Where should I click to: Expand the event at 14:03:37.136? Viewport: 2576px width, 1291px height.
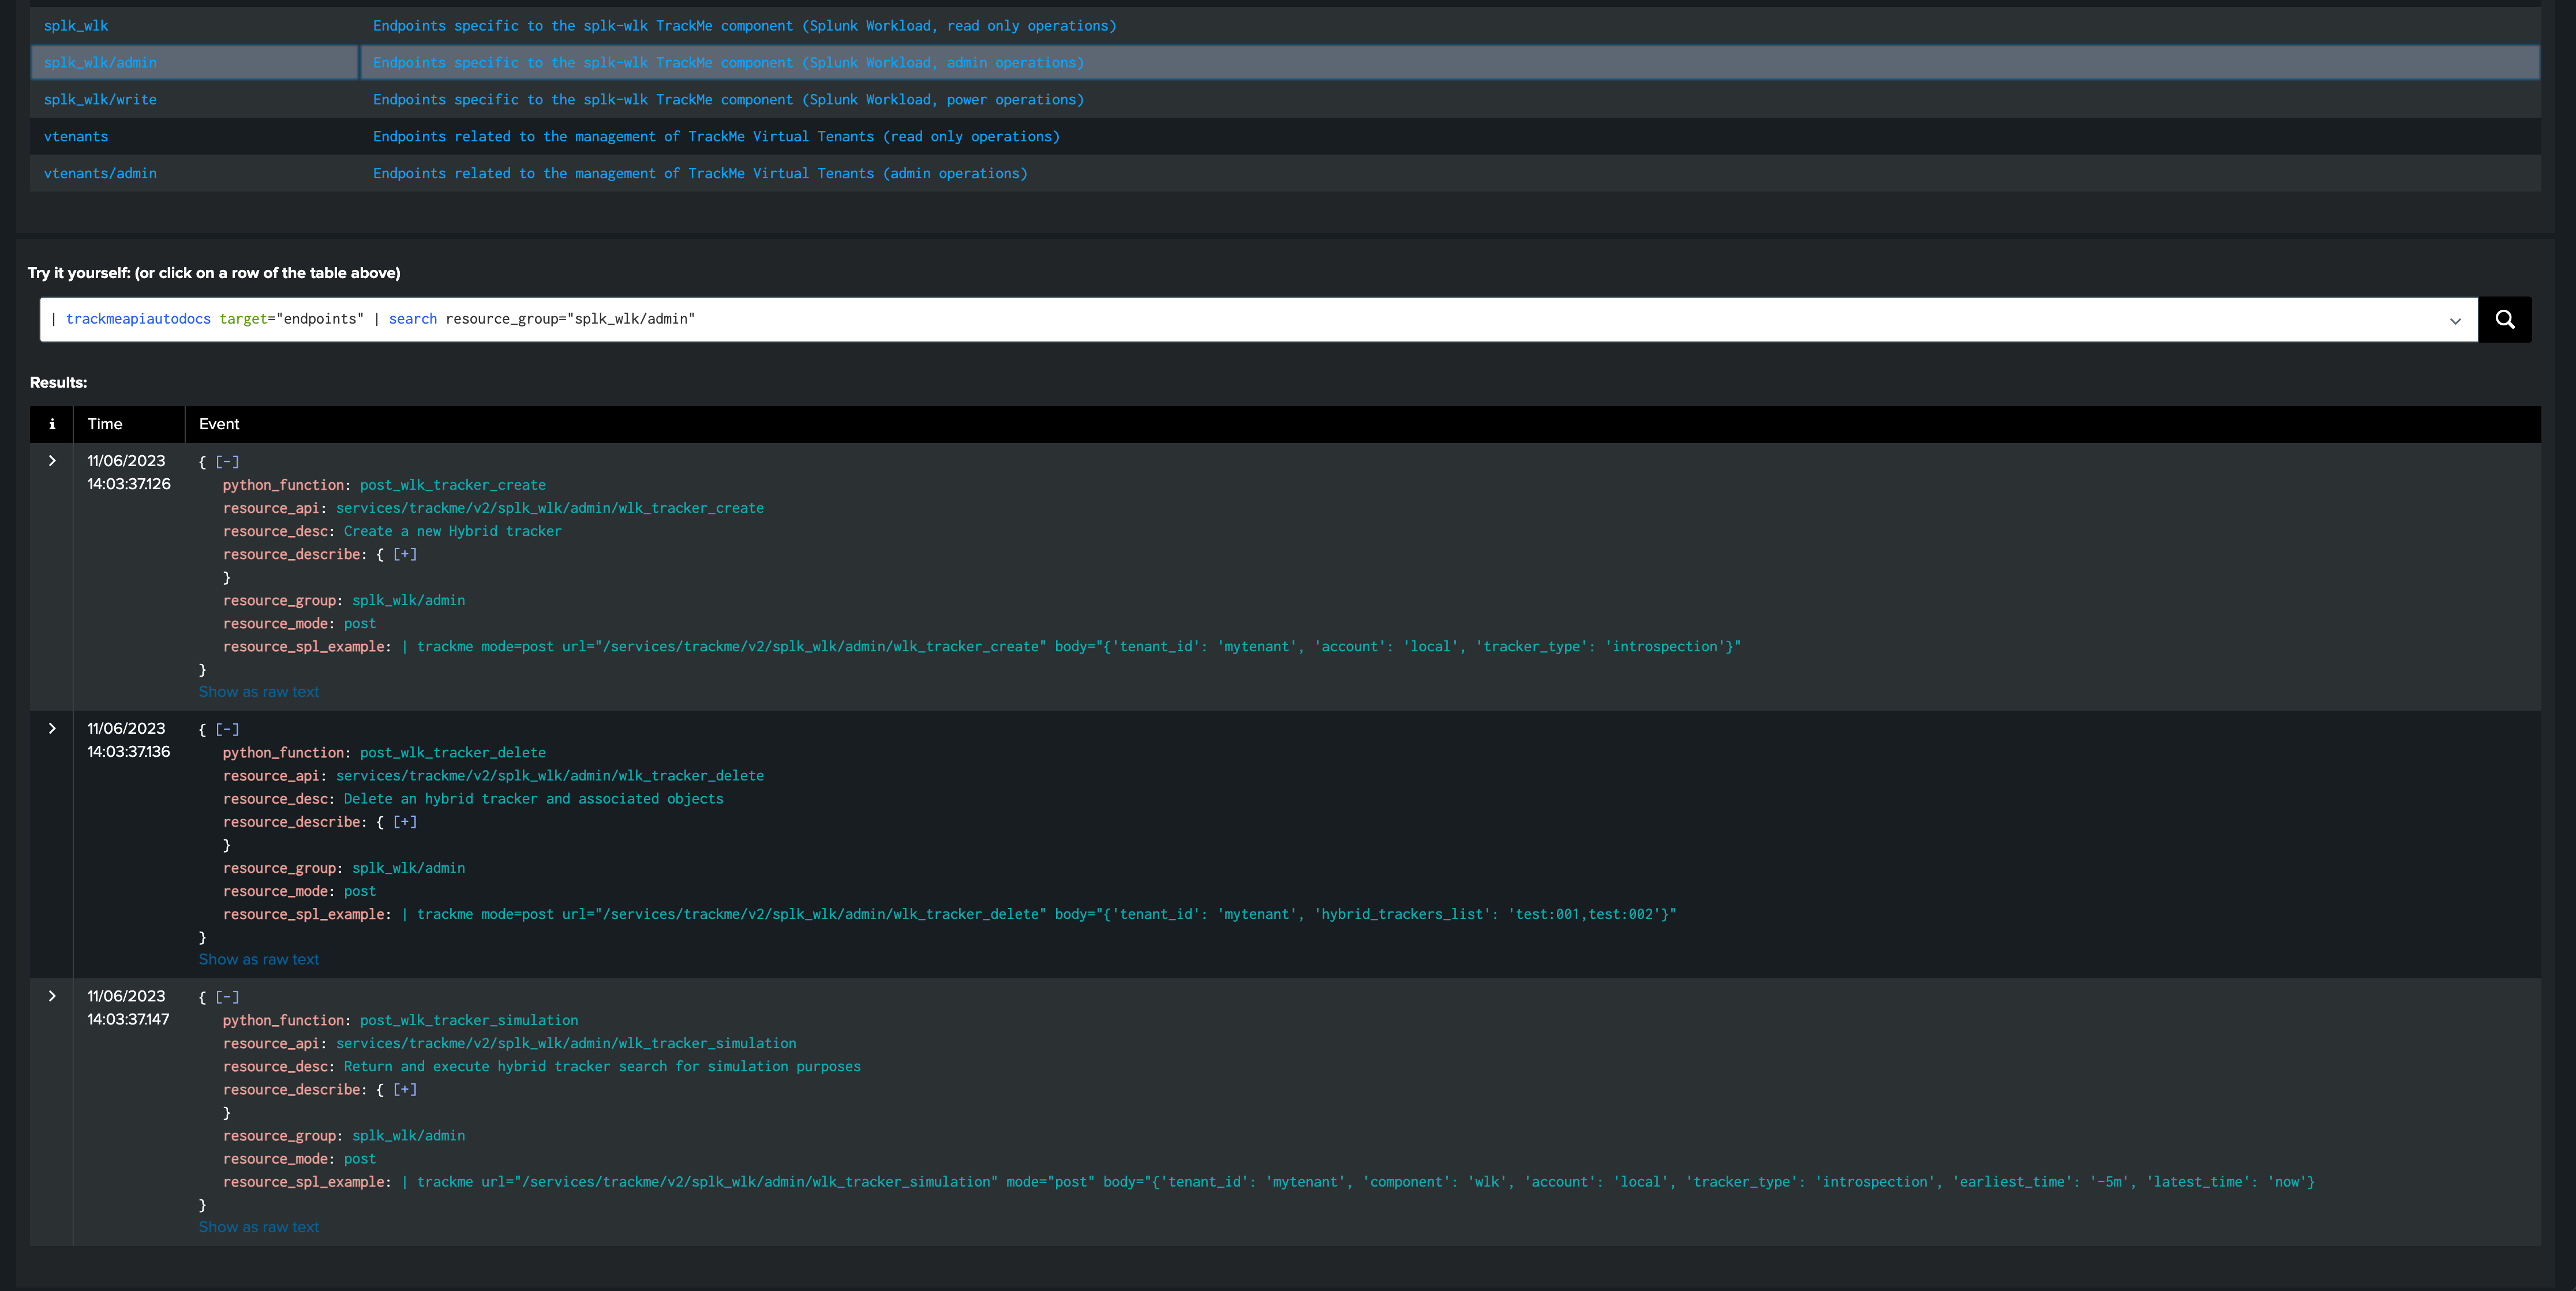point(52,729)
